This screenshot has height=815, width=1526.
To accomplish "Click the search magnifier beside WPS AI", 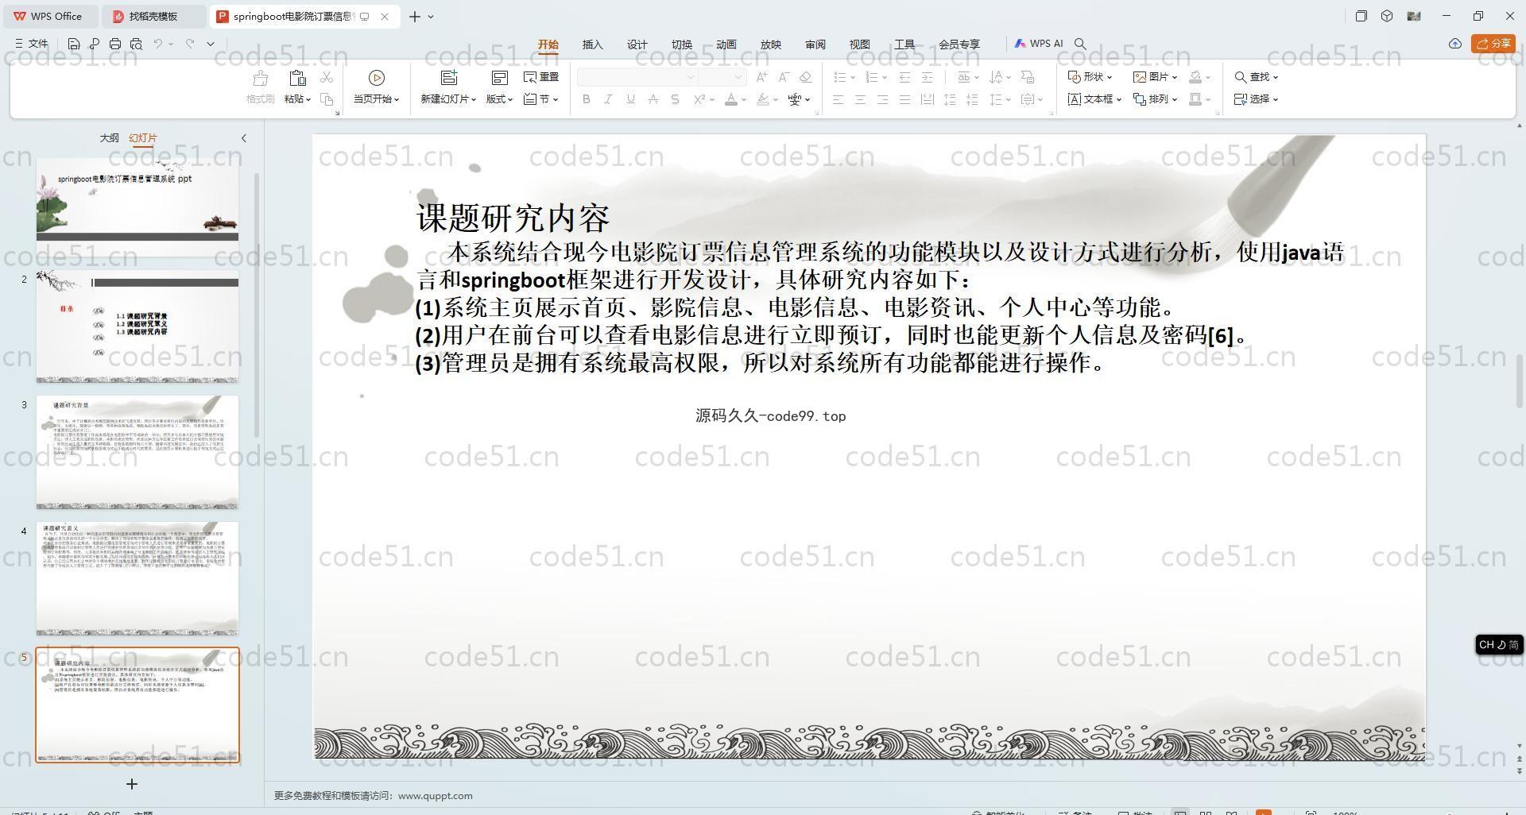I will pyautogui.click(x=1080, y=44).
